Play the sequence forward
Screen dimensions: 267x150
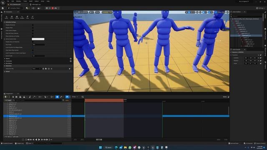(39, 140)
